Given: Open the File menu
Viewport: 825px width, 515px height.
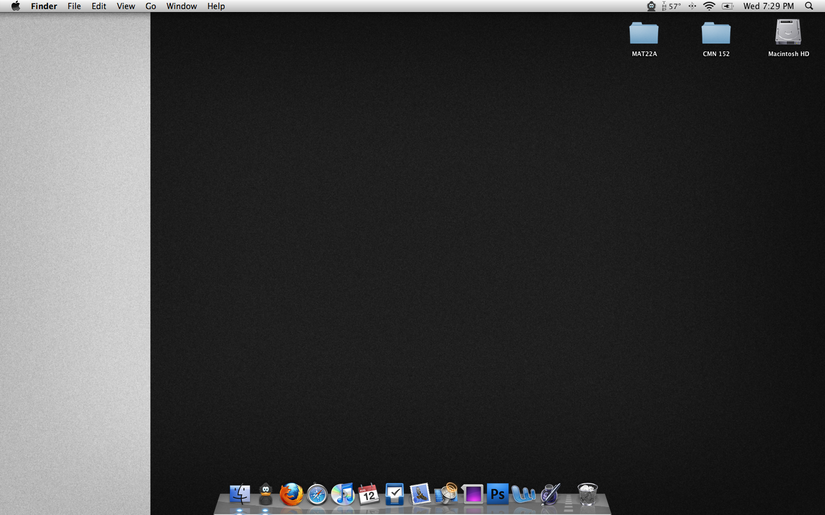Looking at the screenshot, I should pyautogui.click(x=74, y=6).
